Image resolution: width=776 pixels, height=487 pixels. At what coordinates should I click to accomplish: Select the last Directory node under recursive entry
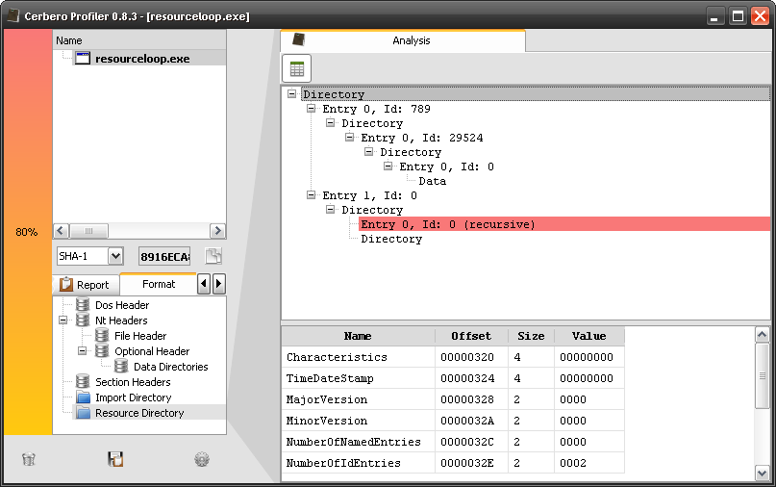tap(391, 239)
